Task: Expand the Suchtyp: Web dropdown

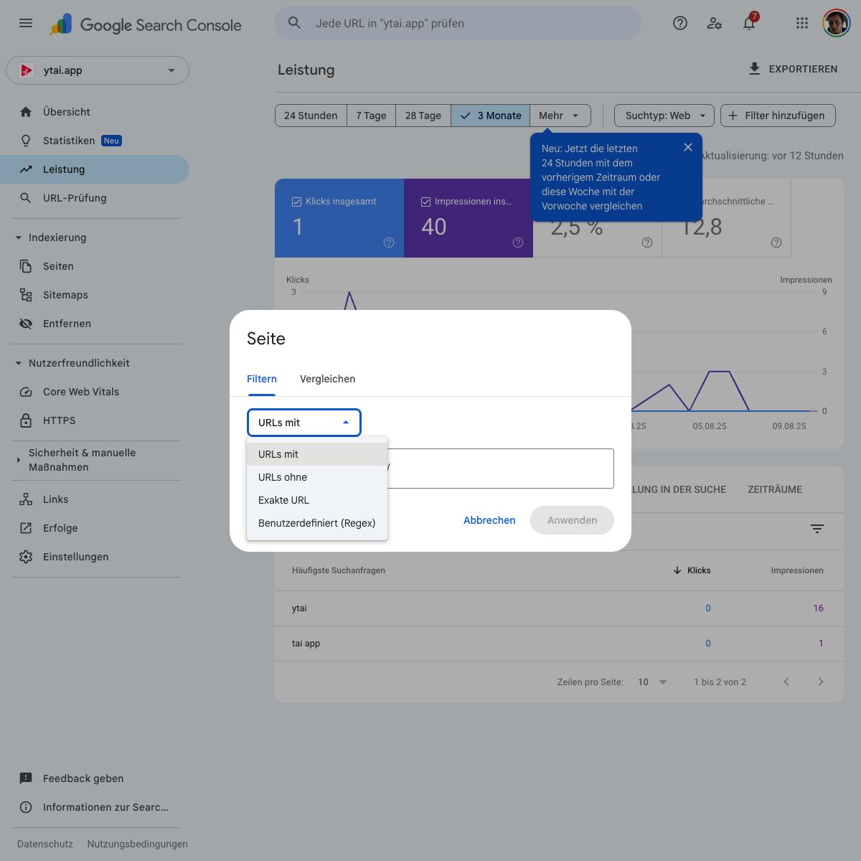Action: (664, 116)
